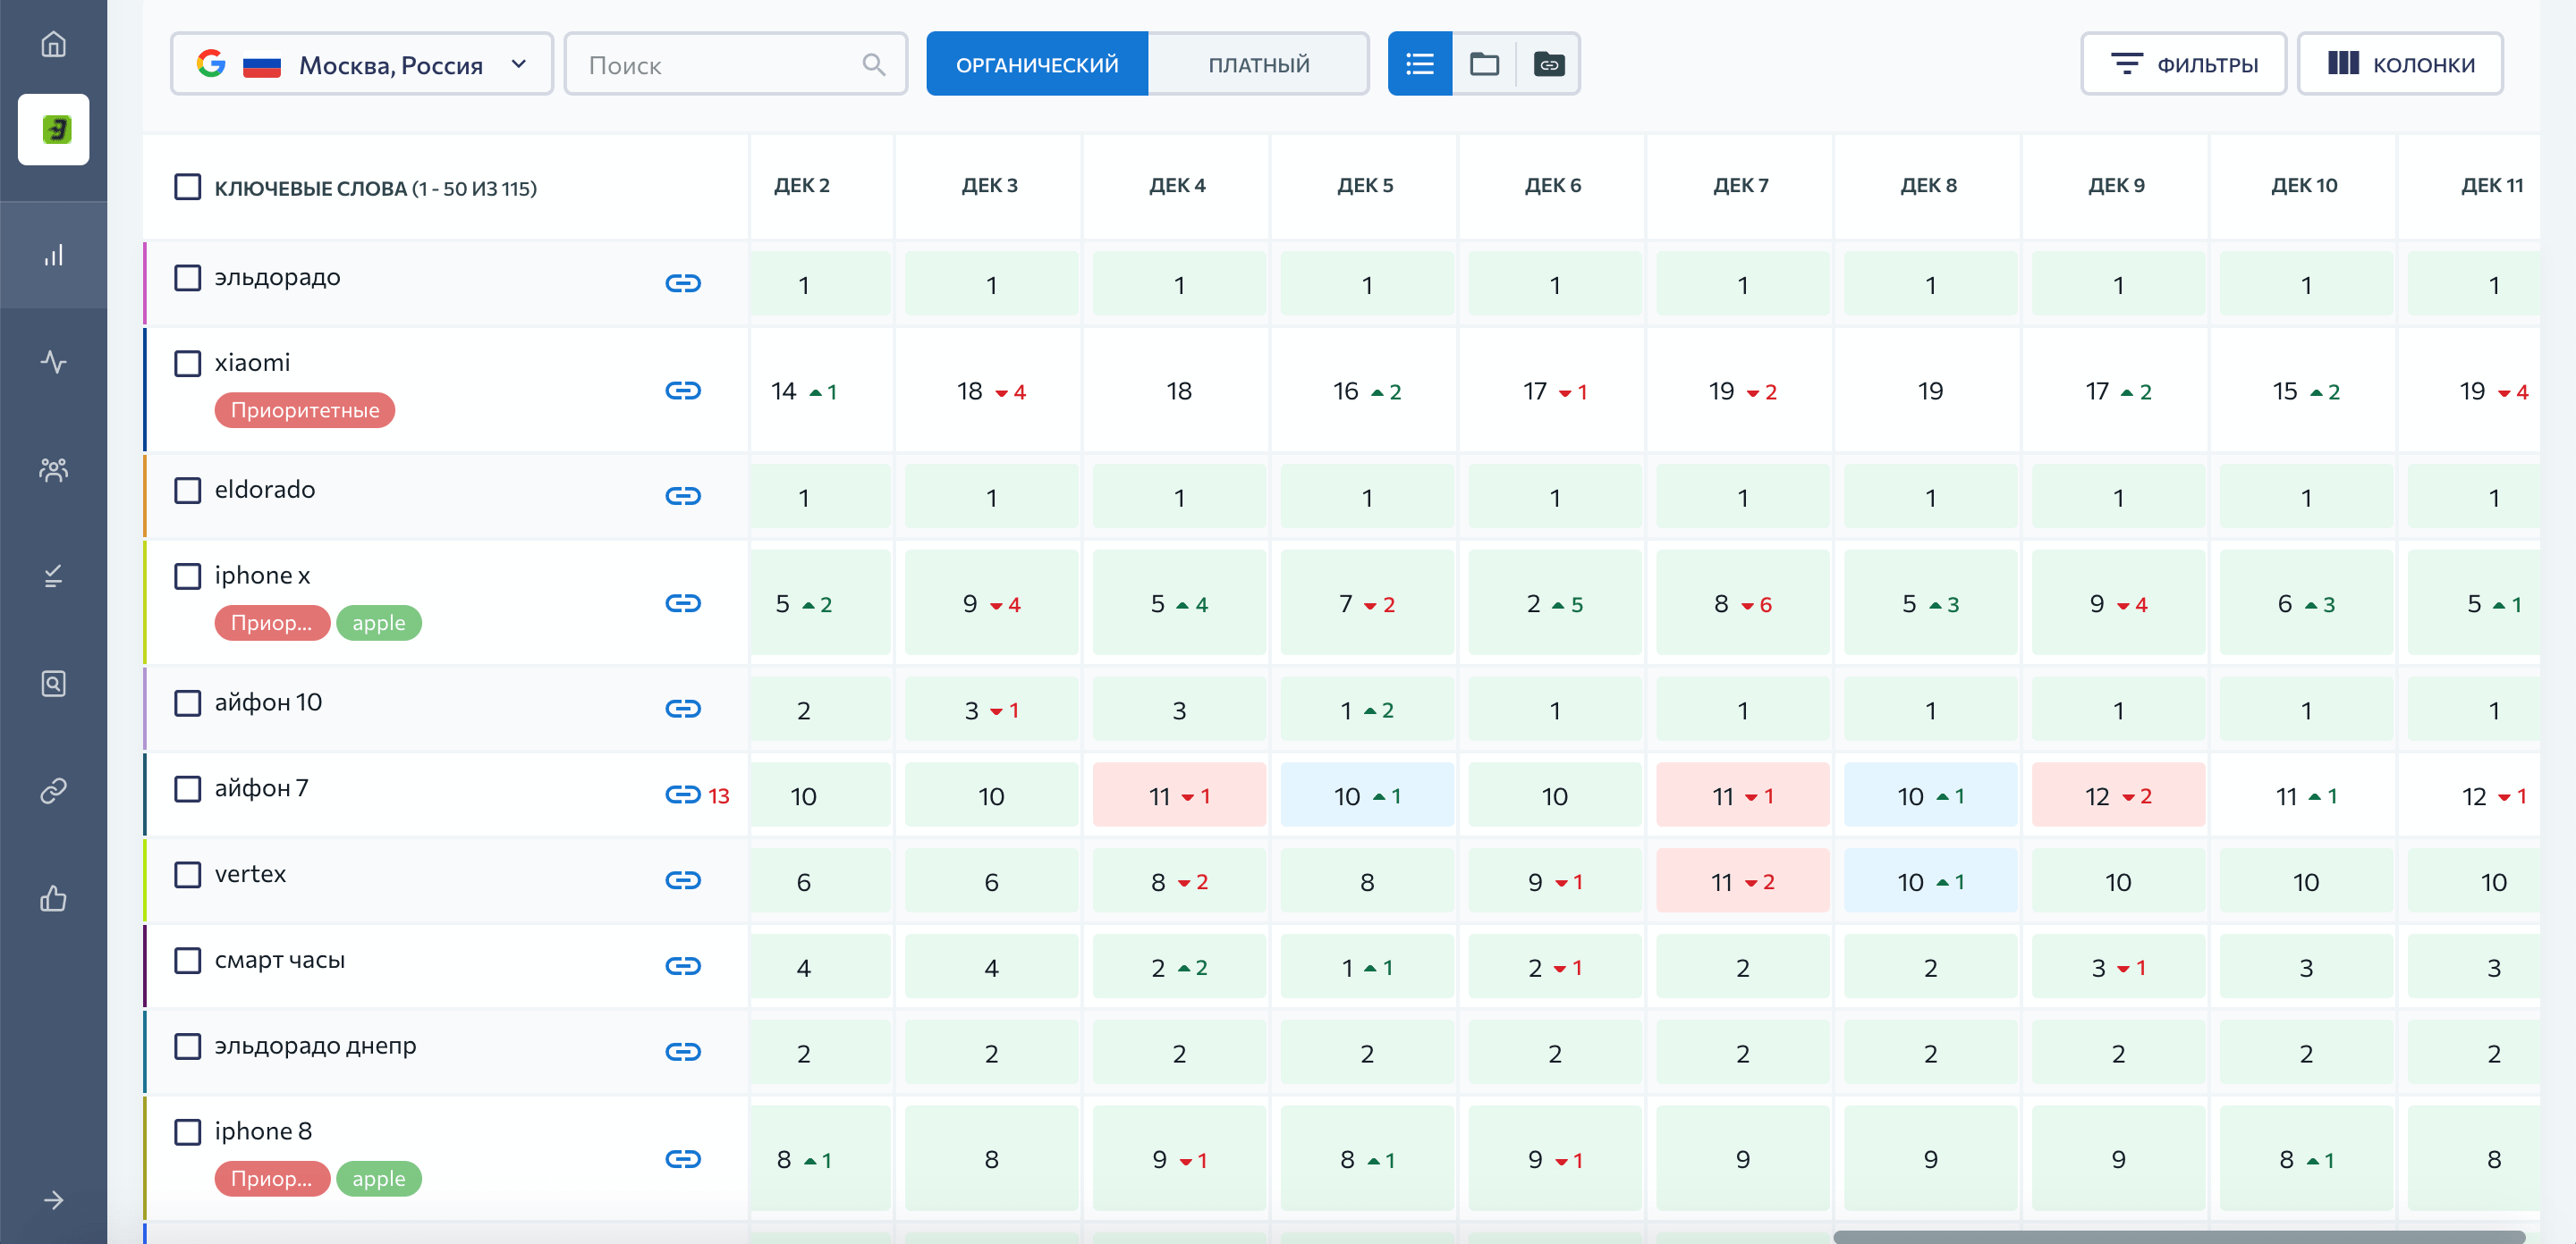Click vertex ДЕК 7 cell with 11
The width and height of the screenshot is (2576, 1244).
1742,881
